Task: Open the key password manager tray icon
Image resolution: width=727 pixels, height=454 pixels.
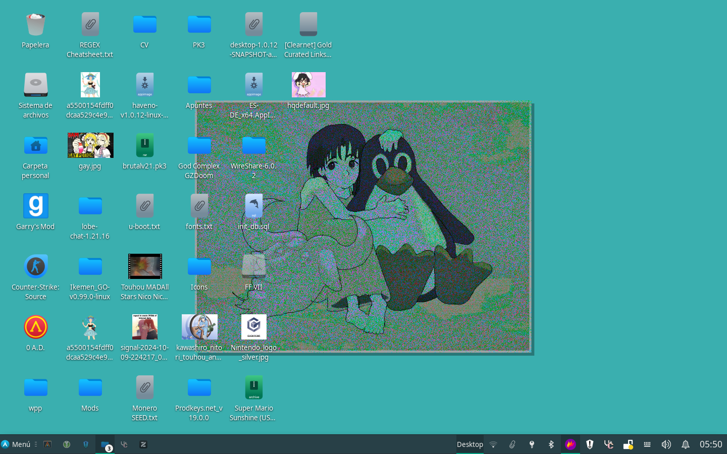Action: (x=532, y=444)
